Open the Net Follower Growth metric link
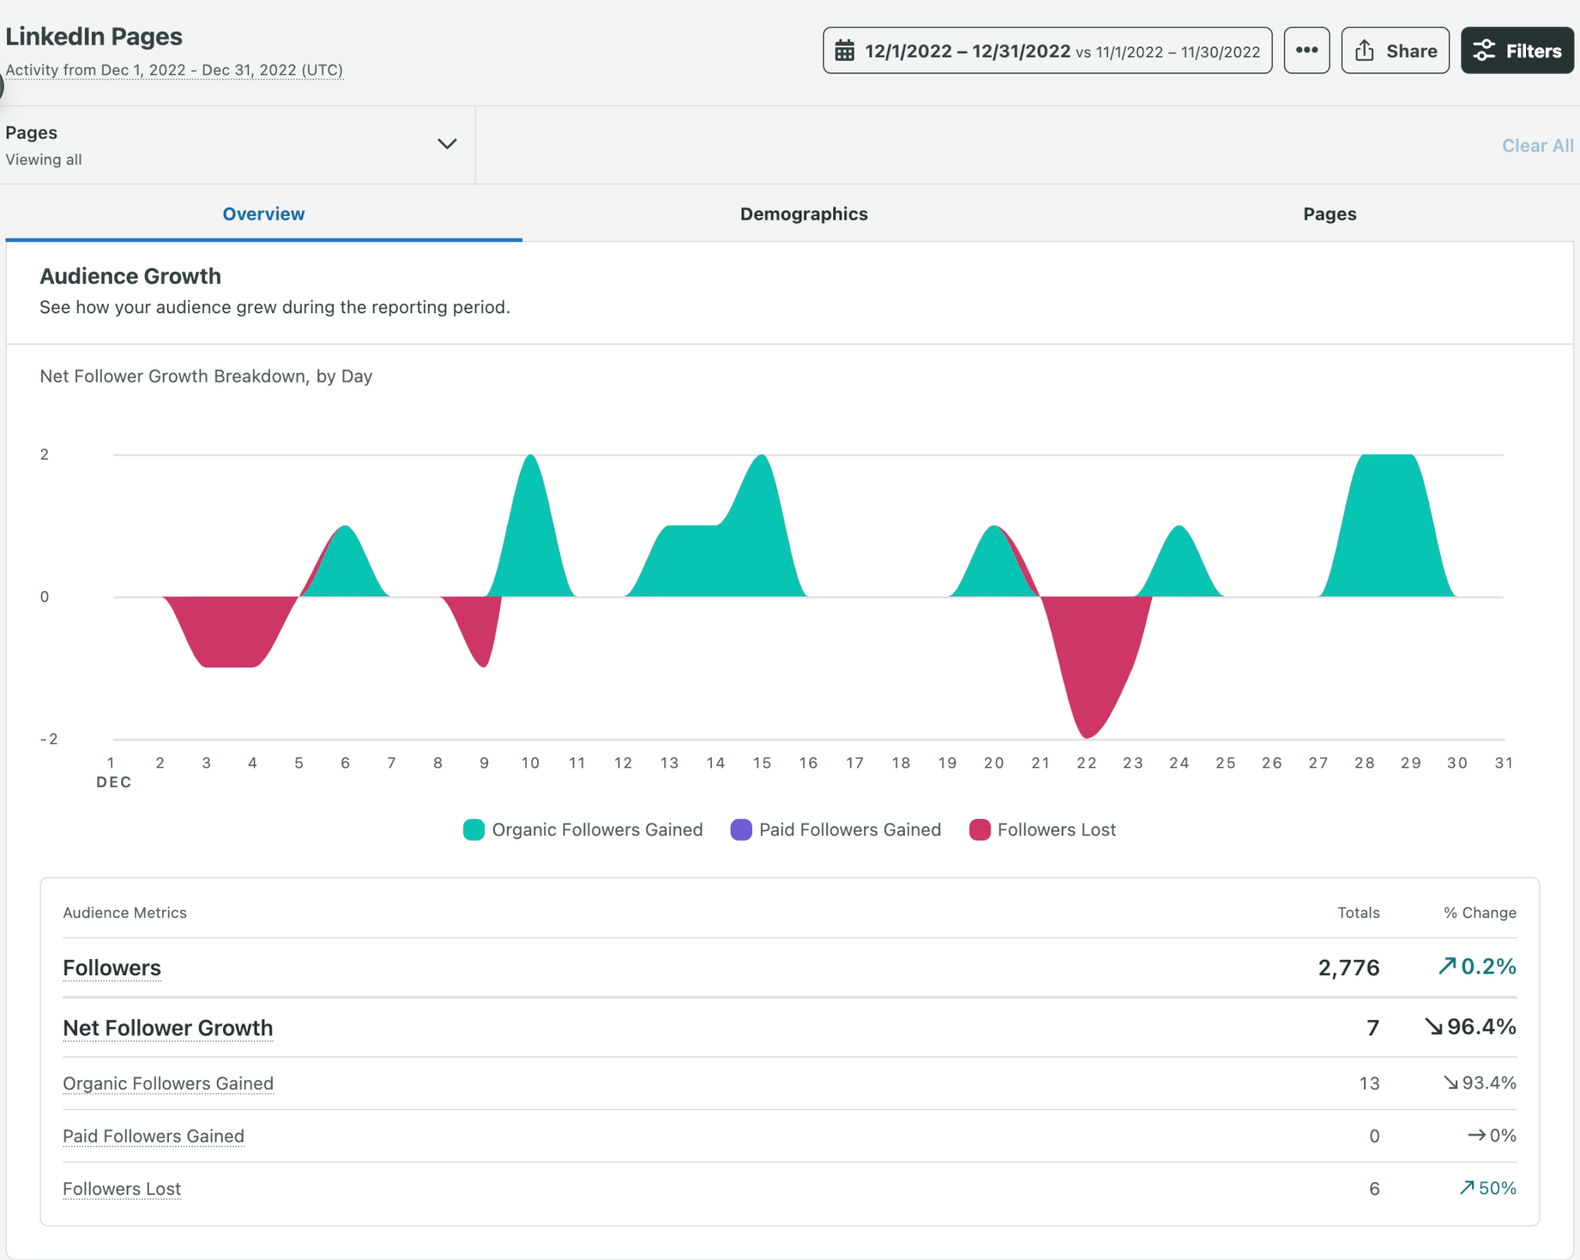Screen dimensions: 1580x1260 click(167, 1028)
